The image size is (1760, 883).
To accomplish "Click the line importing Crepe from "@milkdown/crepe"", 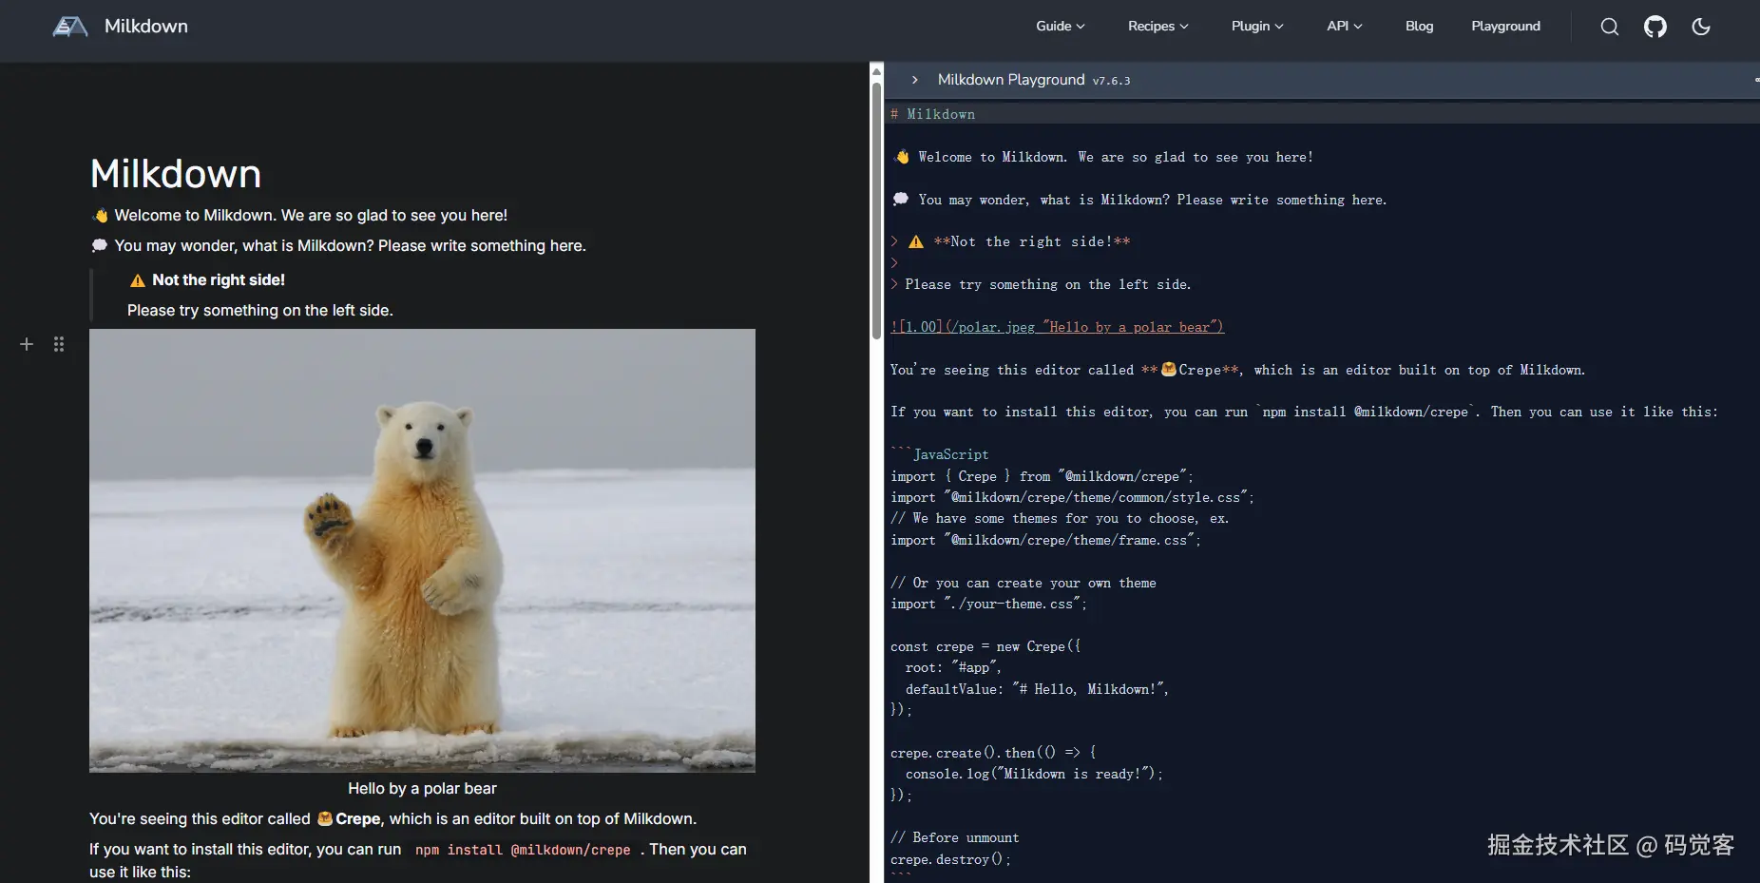I will point(1042,476).
